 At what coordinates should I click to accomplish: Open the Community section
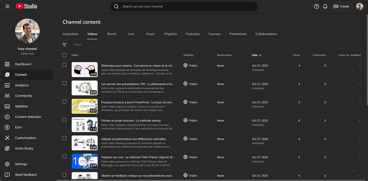(x=24, y=96)
